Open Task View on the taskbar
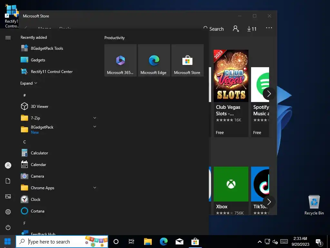330x248 pixels. (x=131, y=242)
